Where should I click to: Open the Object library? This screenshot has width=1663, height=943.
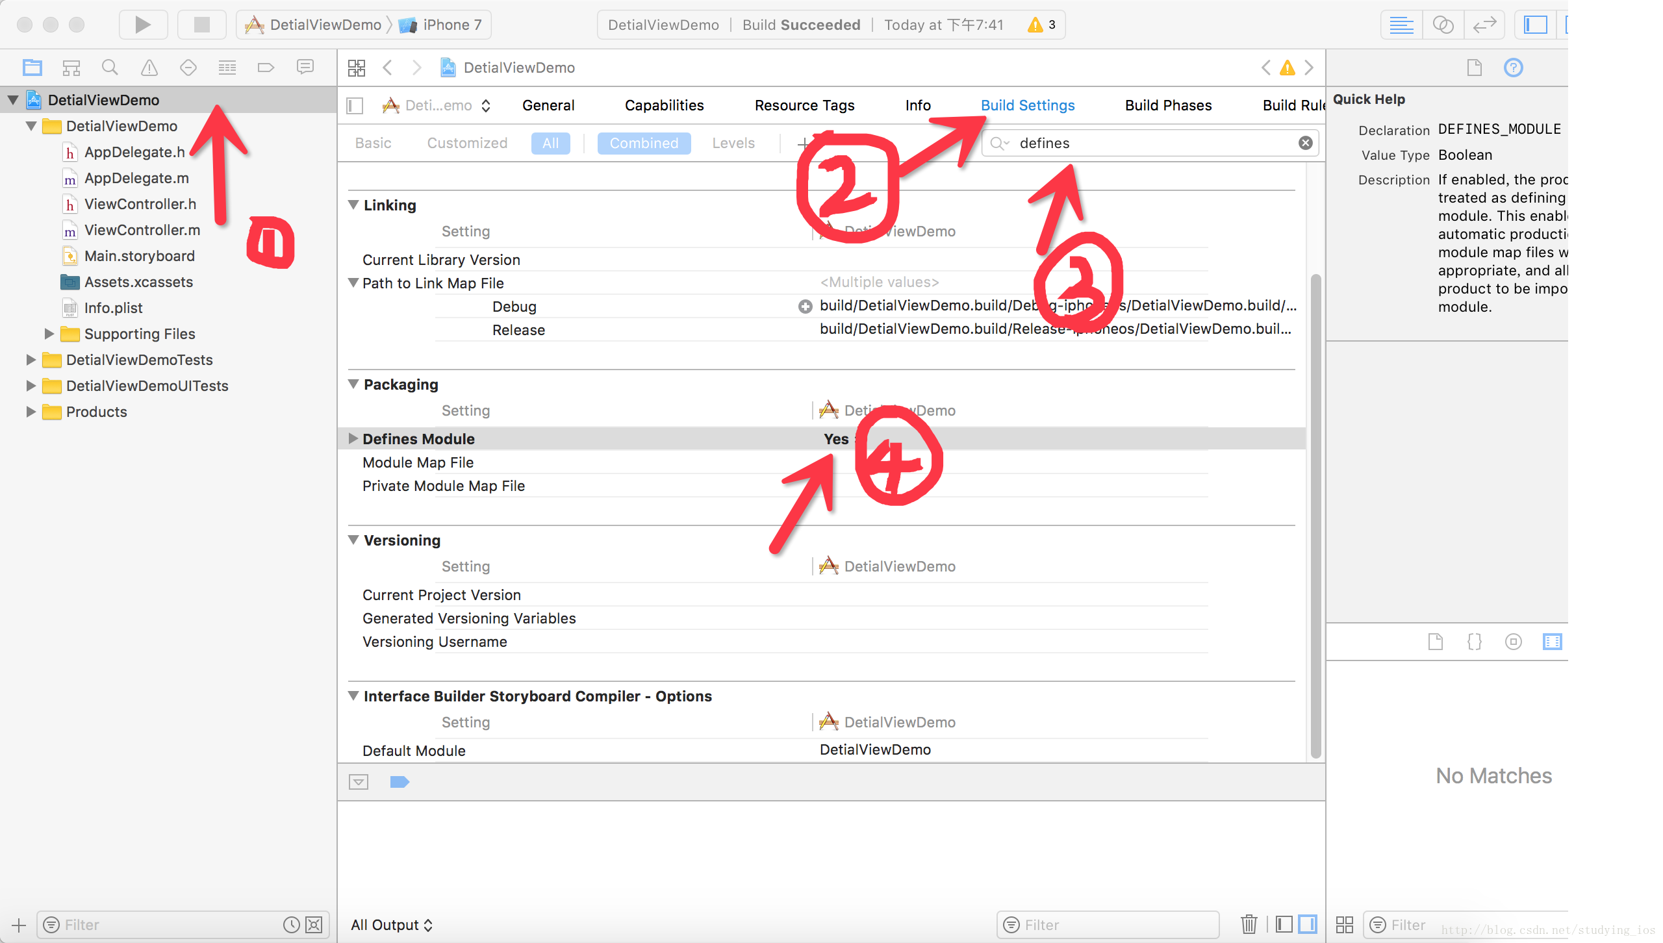coord(1514,642)
